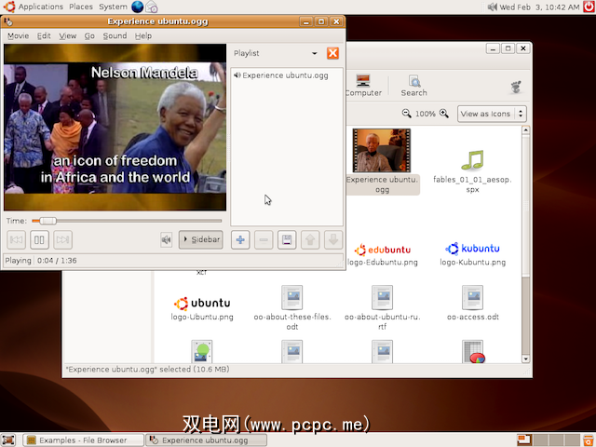The image size is (596, 447).
Task: Open Search in the file browser toolbar
Action: 413,86
